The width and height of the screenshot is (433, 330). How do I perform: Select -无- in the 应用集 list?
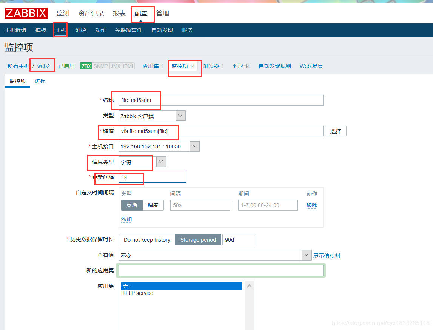[x=182, y=286]
